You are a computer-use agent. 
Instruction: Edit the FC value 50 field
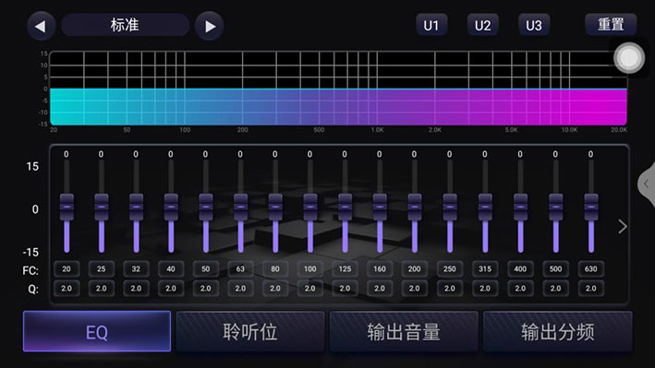(205, 269)
